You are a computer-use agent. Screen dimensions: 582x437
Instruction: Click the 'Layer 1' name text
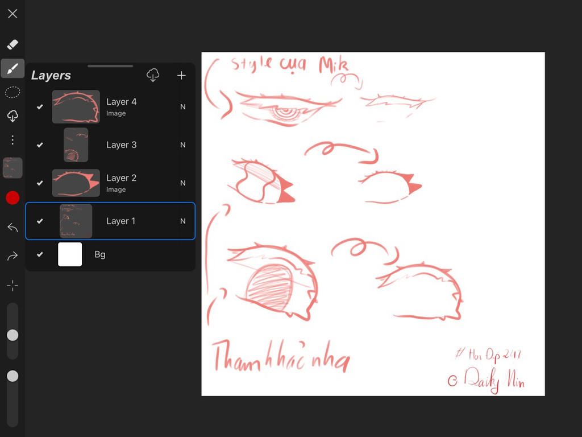120,221
